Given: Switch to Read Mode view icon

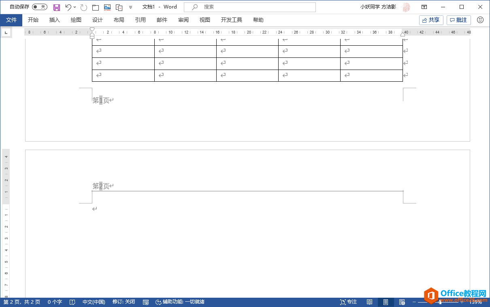Looking at the screenshot, I should (x=369, y=302).
